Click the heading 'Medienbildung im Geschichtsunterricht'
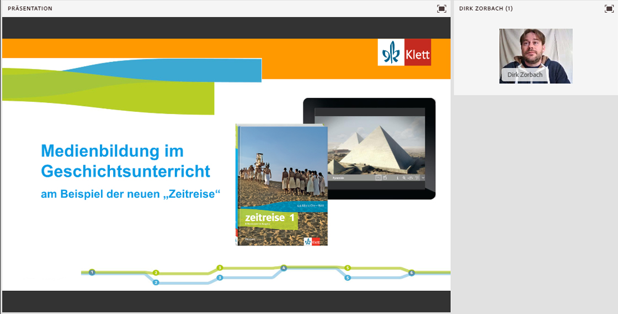618x314 pixels. point(125,161)
